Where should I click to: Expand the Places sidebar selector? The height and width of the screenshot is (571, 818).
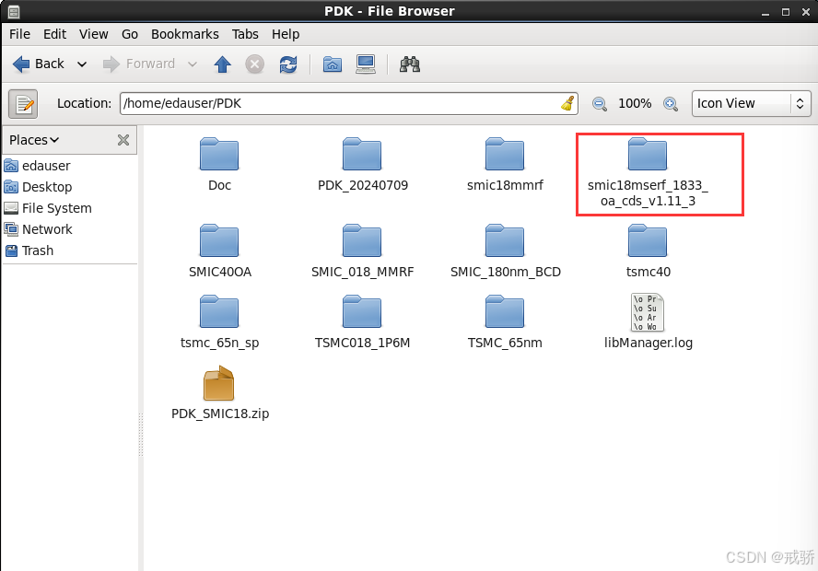34,140
